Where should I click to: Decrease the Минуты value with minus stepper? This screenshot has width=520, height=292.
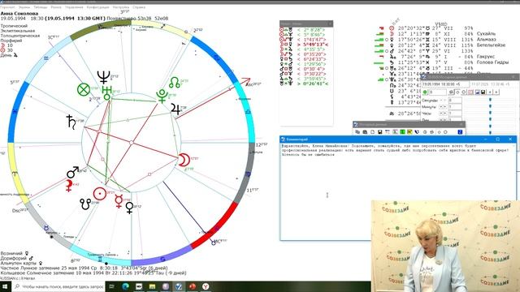coord(440,107)
